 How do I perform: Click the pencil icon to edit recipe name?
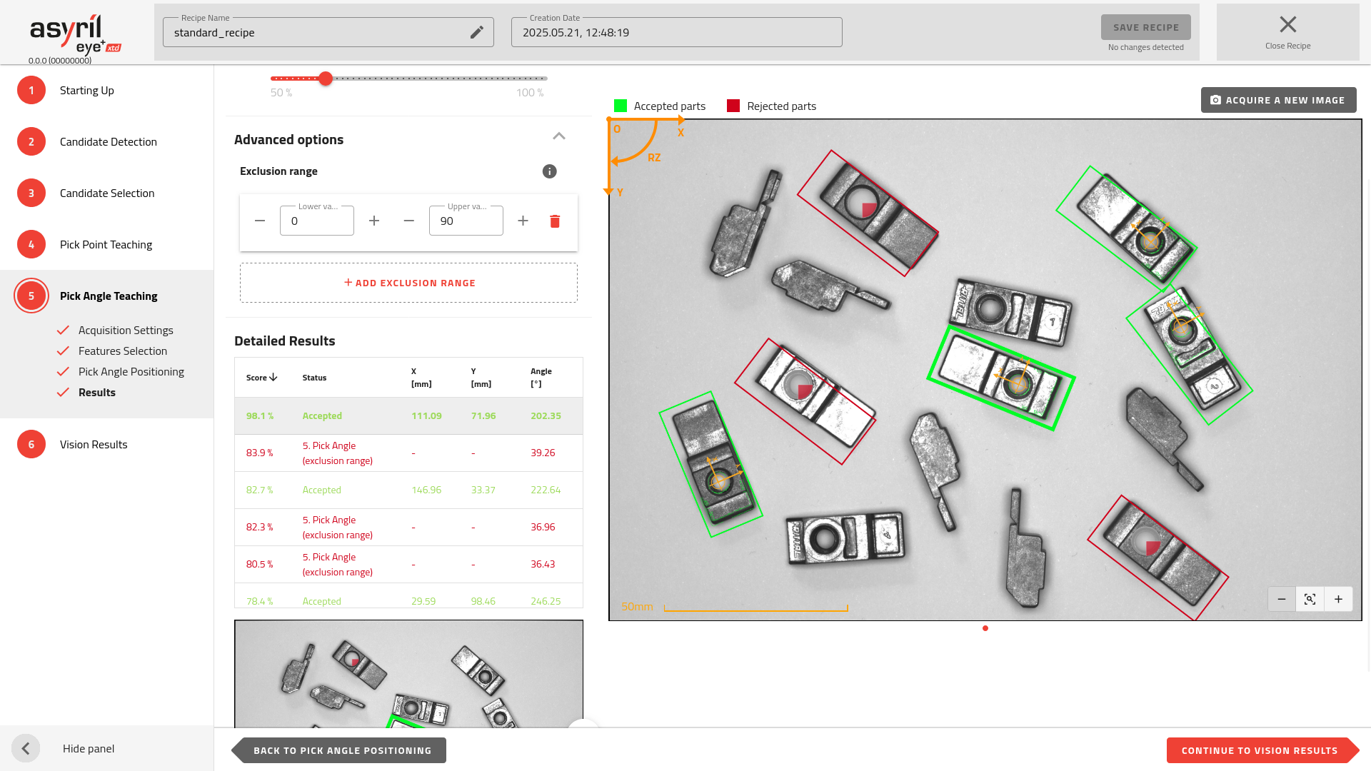[477, 32]
